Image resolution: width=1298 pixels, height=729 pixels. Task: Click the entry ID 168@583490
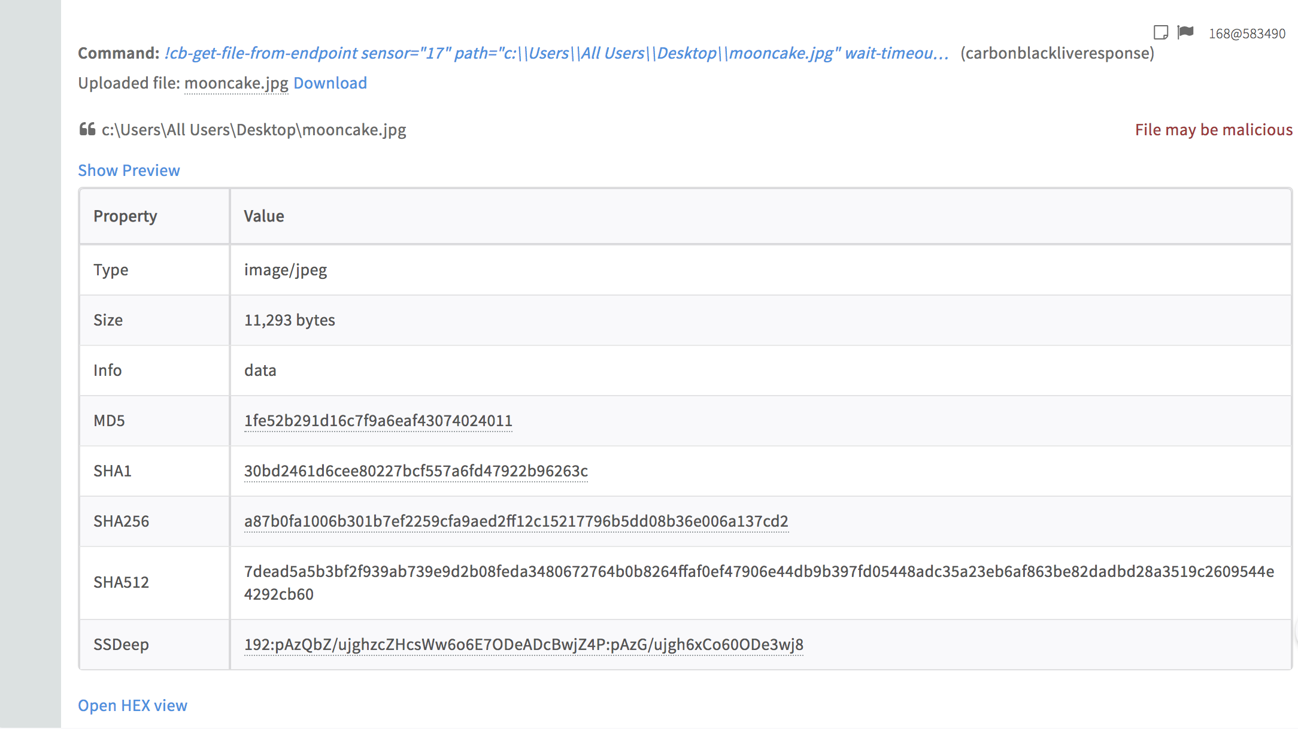tap(1247, 34)
